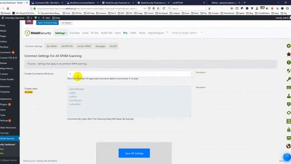
Task: Switch to the reCAPTCHA settings tab
Action: (67, 46)
